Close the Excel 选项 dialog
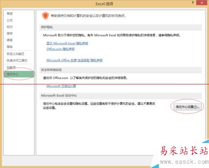The height and width of the screenshot is (168, 209). pyautogui.click(x=202, y=3)
